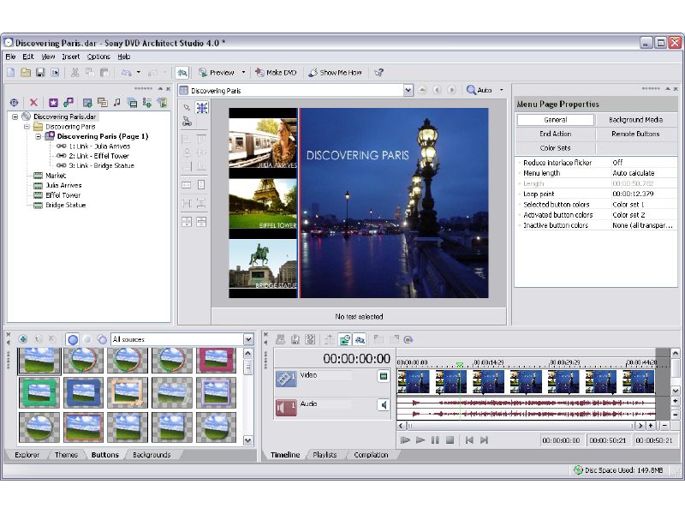Open the Show Me How tutorials
The height and width of the screenshot is (514, 685).
[336, 73]
